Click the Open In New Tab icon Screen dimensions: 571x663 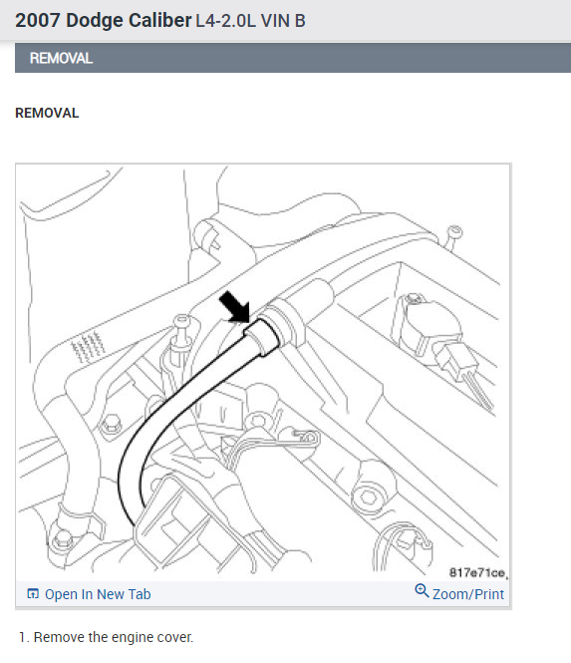click(33, 593)
